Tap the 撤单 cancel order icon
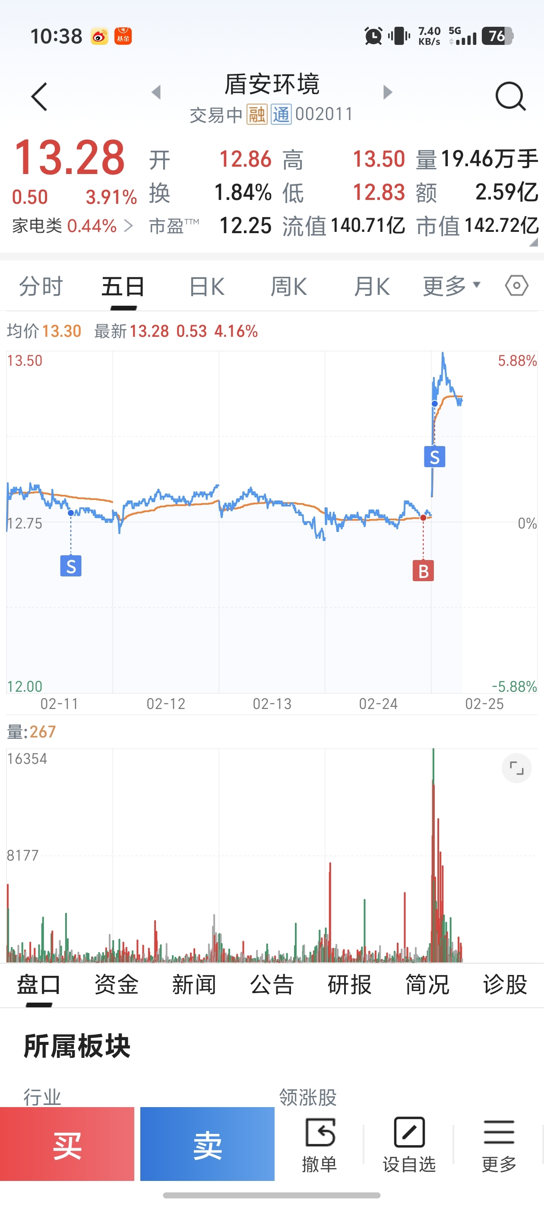 click(x=319, y=1144)
